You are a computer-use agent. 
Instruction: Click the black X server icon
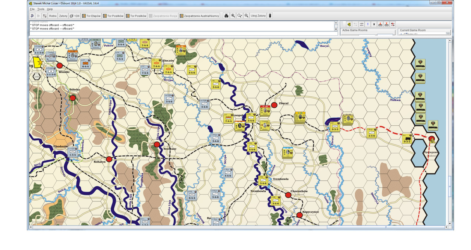374,24
